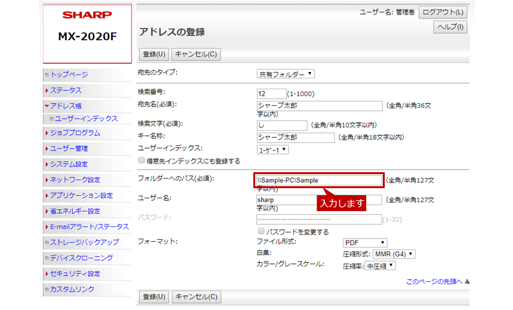
Task: Click the SHARP MX-2020F logo
Action: click(87, 27)
